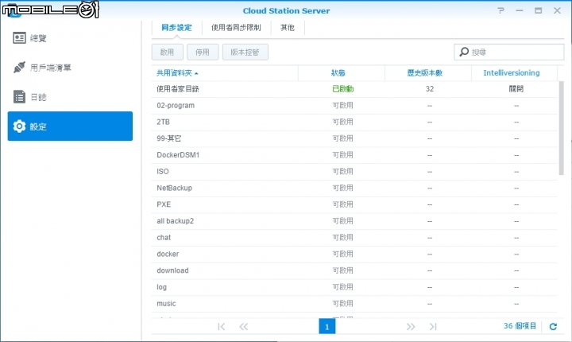The height and width of the screenshot is (342, 572).
Task: Select the 99-其它 folder row
Action: point(354,138)
